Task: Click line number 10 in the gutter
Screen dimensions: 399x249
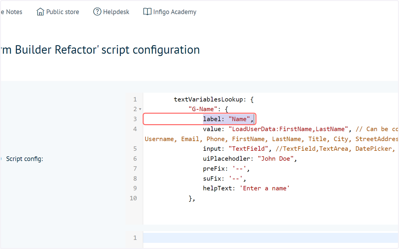Action: tap(133, 198)
